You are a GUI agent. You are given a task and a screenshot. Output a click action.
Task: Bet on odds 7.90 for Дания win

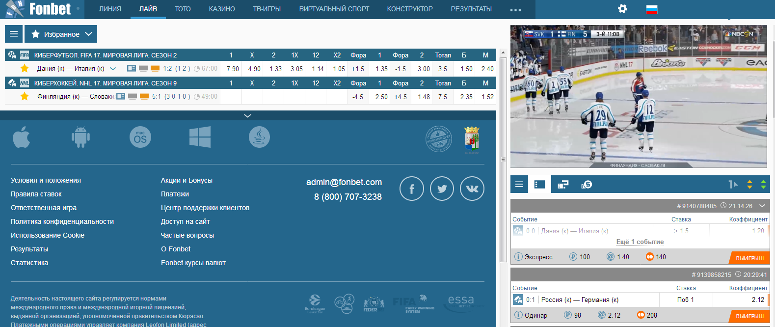pos(233,69)
